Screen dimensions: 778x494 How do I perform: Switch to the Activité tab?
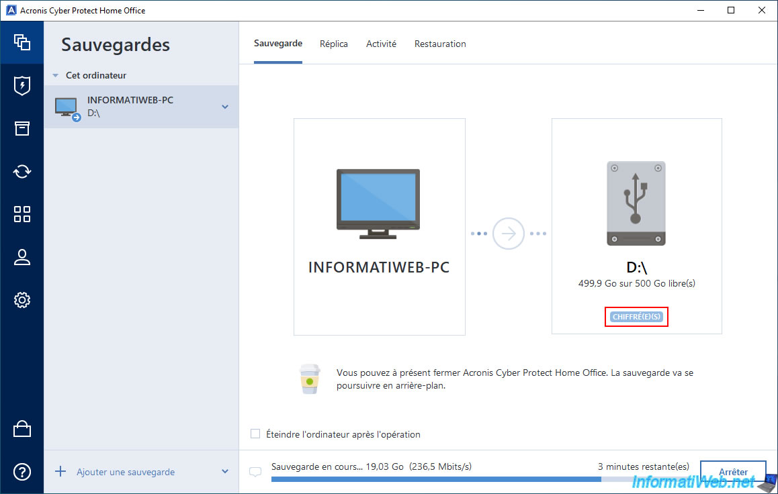(381, 44)
